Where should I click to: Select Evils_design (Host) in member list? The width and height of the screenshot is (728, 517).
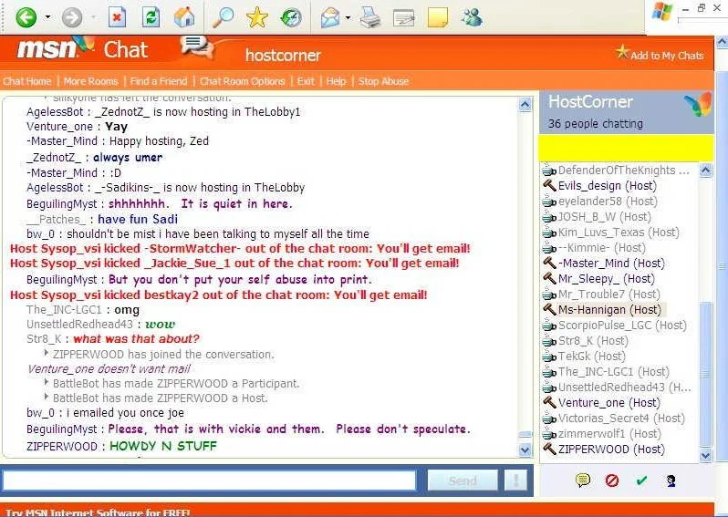[x=608, y=186]
